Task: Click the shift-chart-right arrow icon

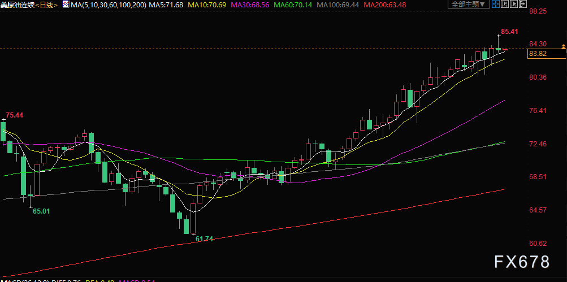Action: click(523, 4)
